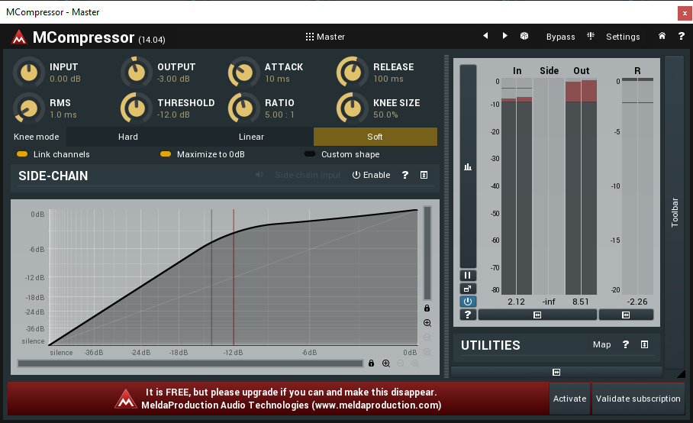Pause the level meters
The width and height of the screenshot is (693, 423).
(468, 276)
